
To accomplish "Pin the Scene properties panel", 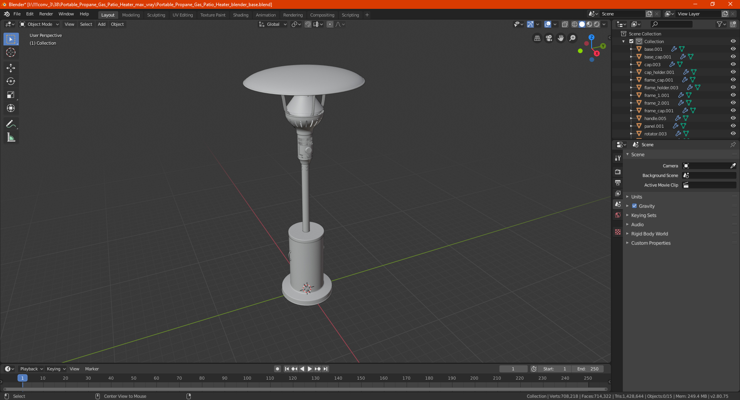I will click(x=733, y=145).
